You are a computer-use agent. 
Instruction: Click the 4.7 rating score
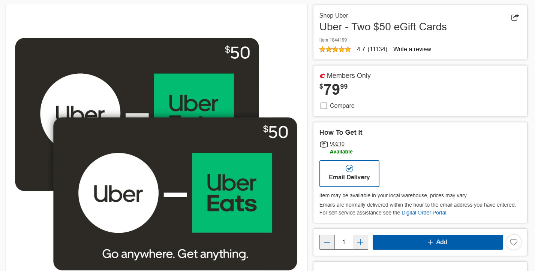click(x=361, y=49)
